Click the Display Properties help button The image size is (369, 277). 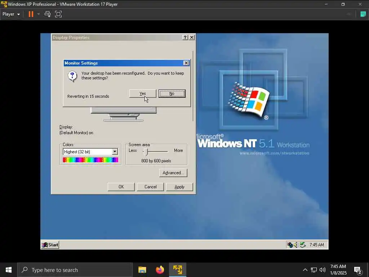(185, 38)
